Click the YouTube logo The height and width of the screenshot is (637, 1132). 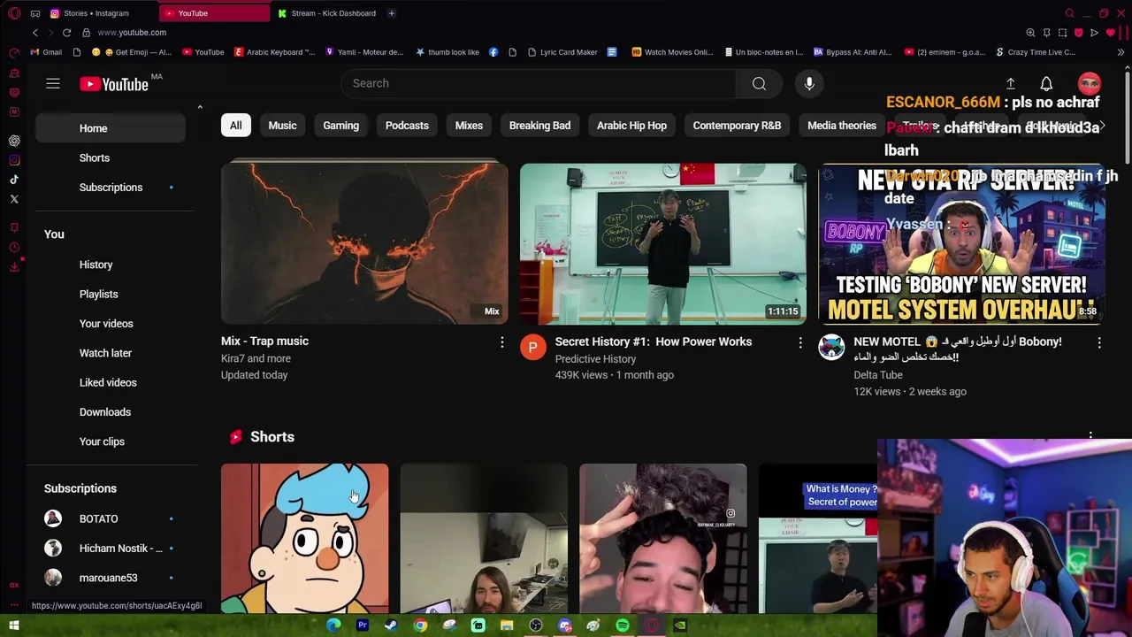pos(114,84)
